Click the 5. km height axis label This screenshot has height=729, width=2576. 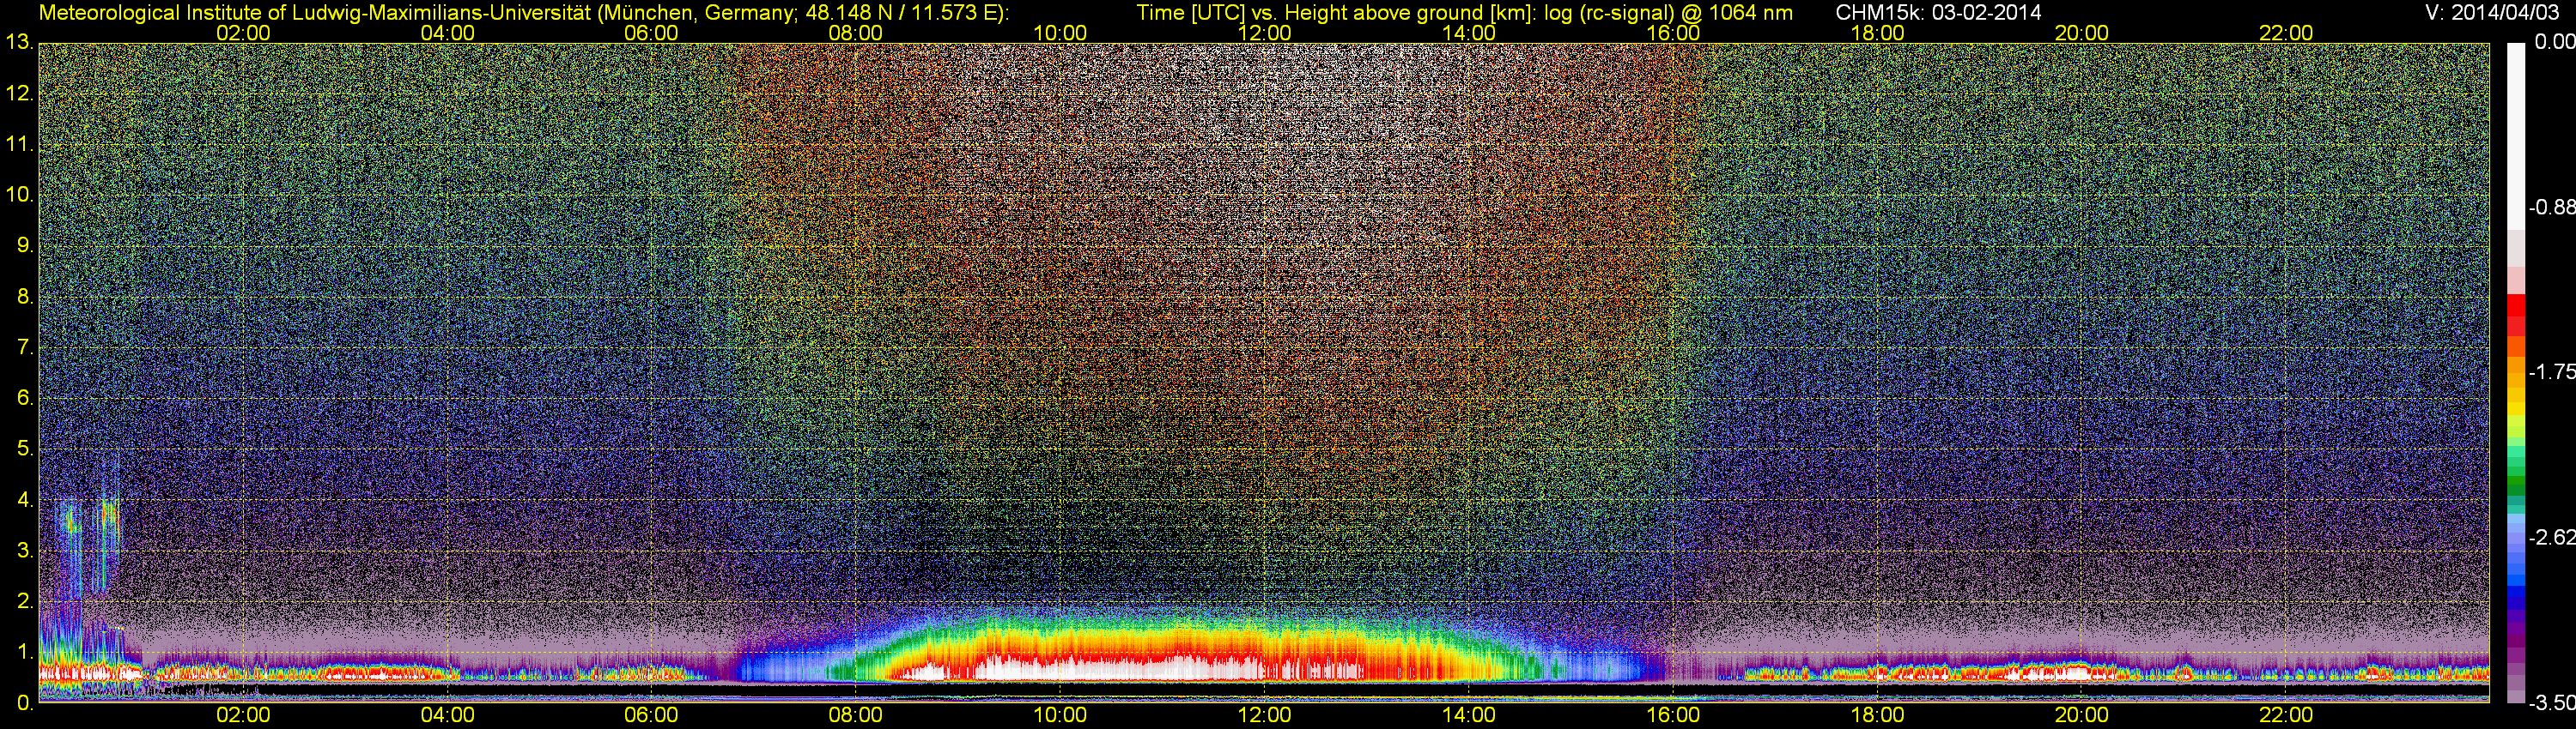pyautogui.click(x=25, y=449)
